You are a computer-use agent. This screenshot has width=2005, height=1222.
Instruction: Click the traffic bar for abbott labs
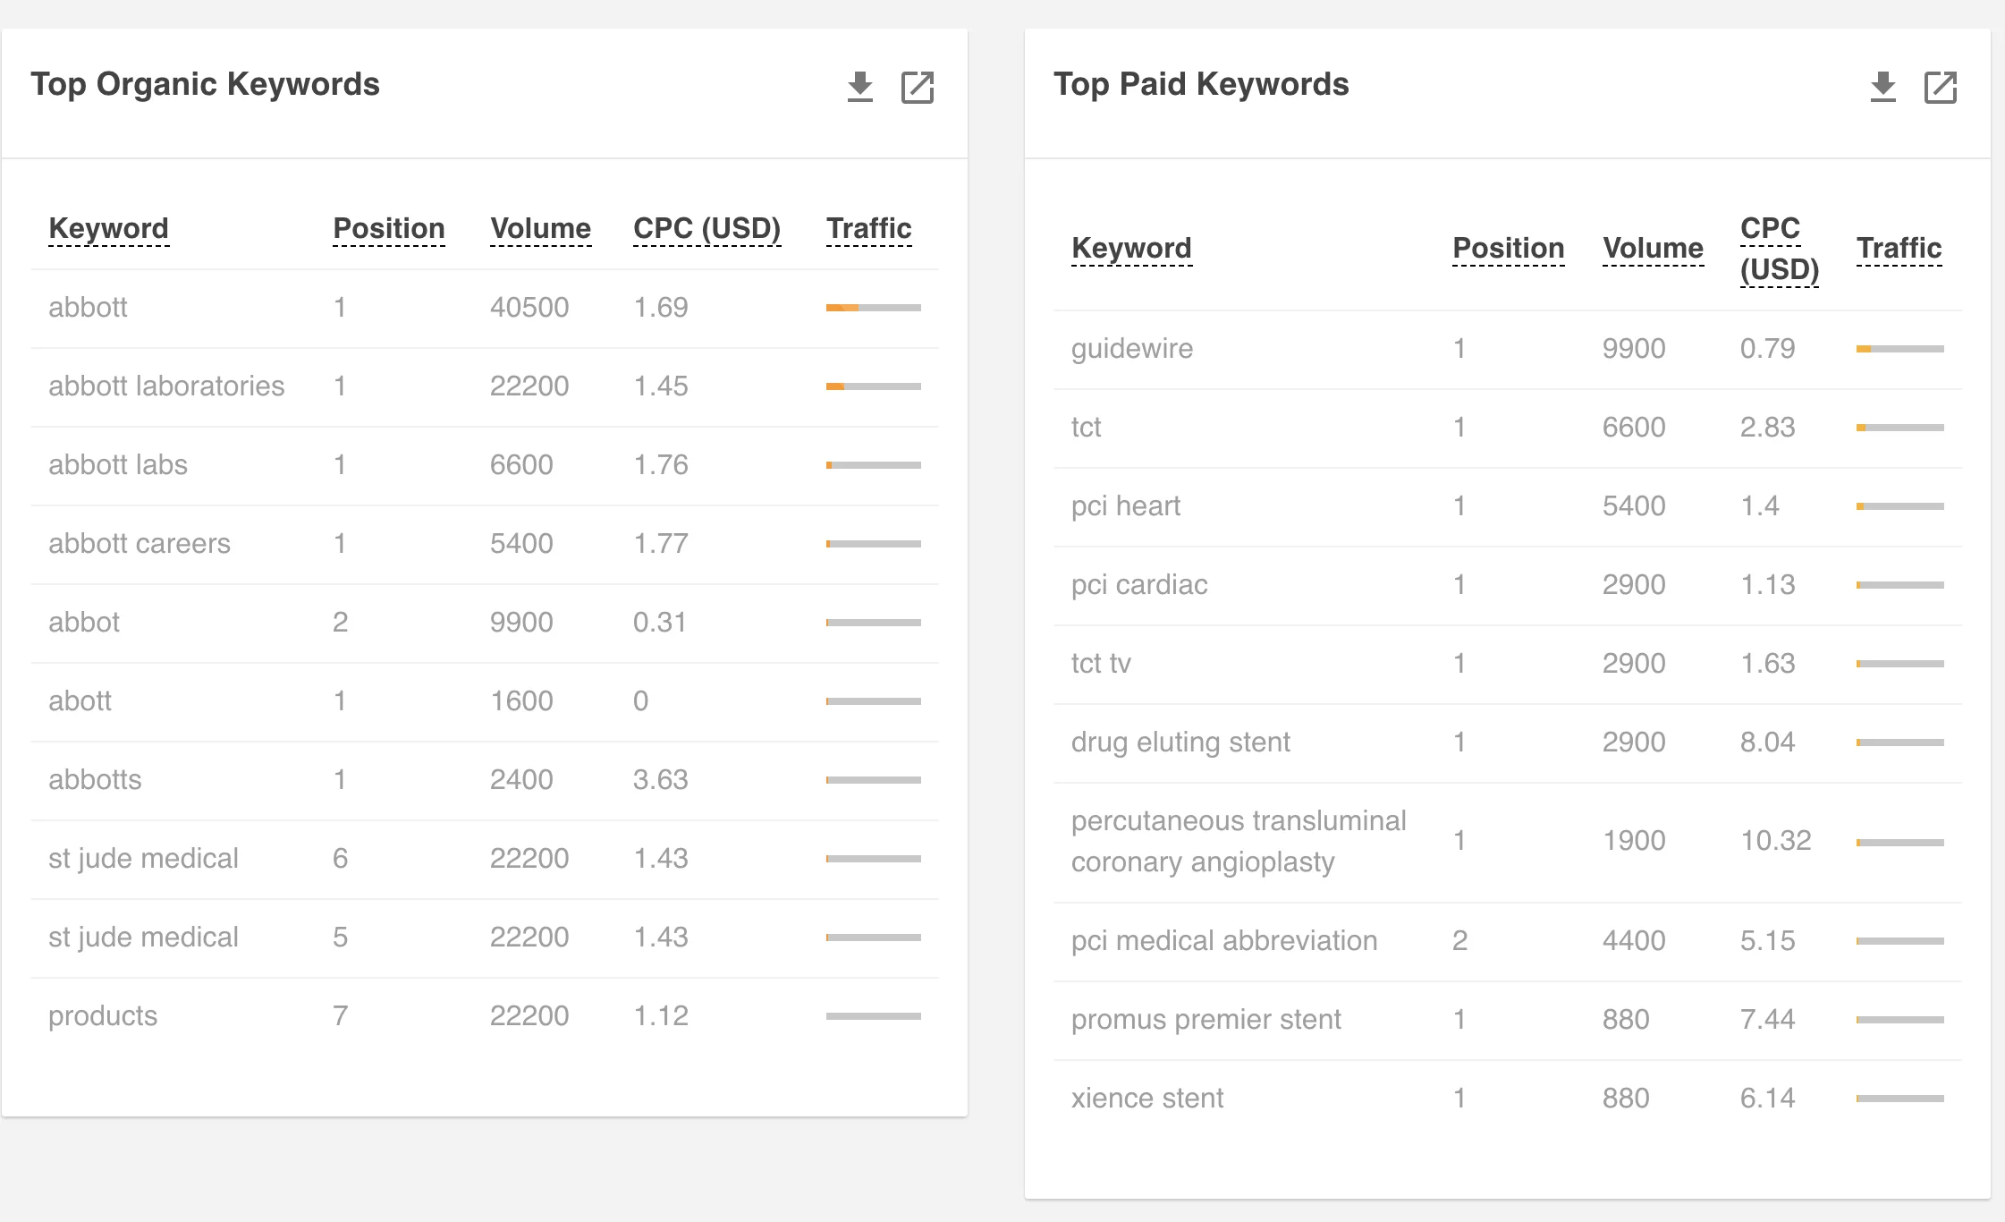click(874, 465)
